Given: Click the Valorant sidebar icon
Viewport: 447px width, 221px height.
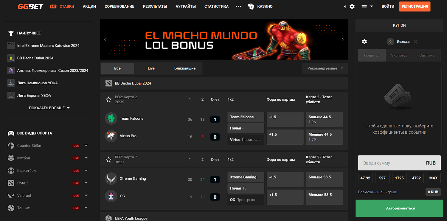Looking at the screenshot, I should click(11, 195).
